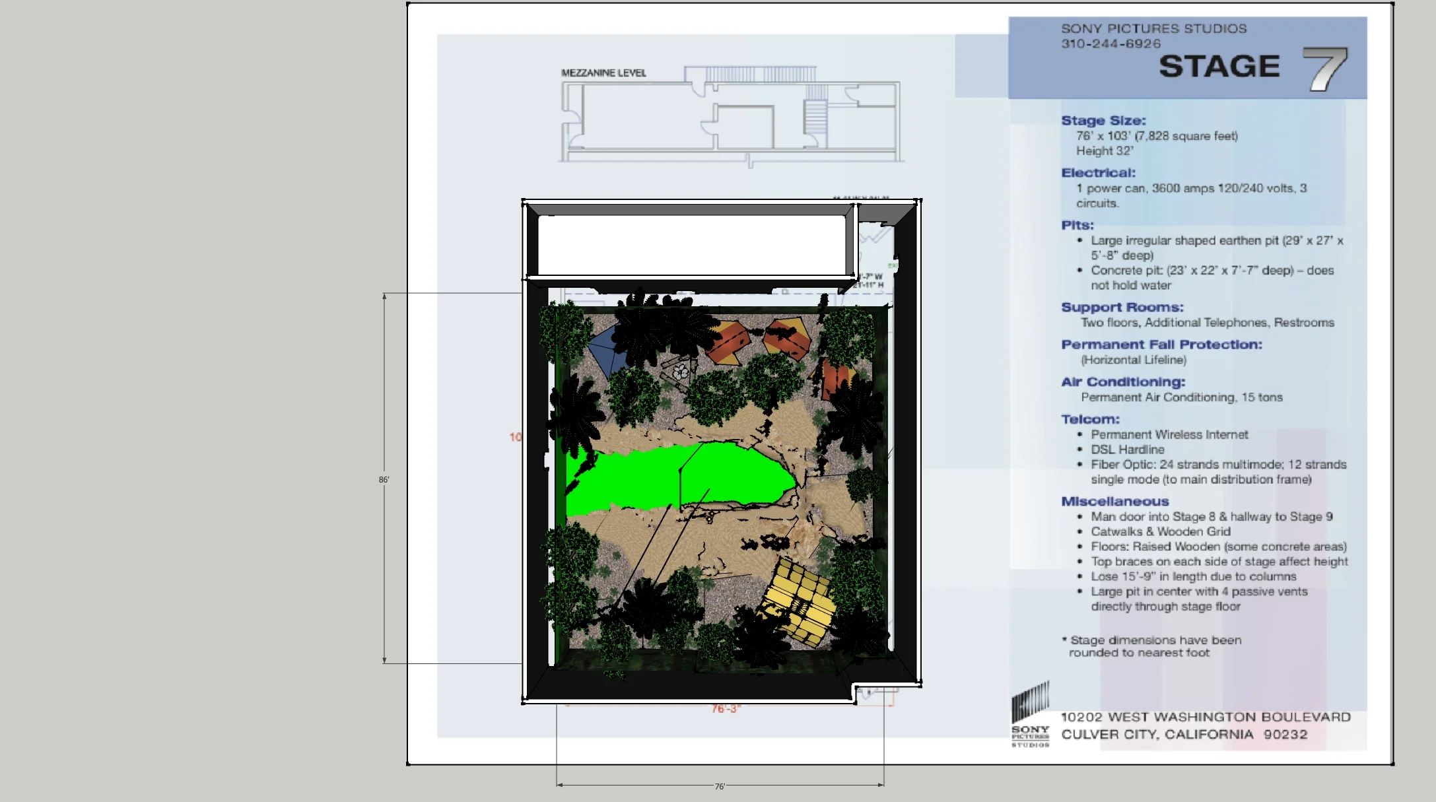Click the "Large pit in center" bullet
Viewport: 1436px width, 802px height.
pos(1199,599)
